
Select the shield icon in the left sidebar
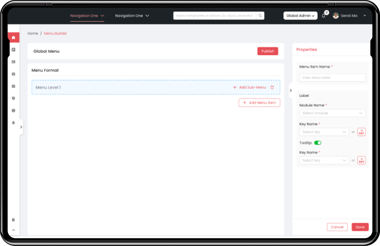pos(13,98)
